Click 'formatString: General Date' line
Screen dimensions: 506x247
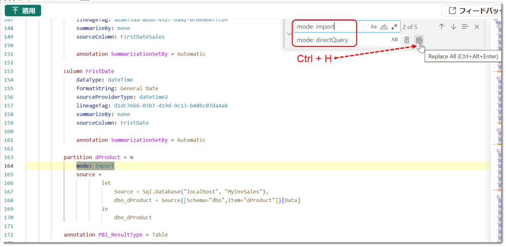[x=117, y=89]
